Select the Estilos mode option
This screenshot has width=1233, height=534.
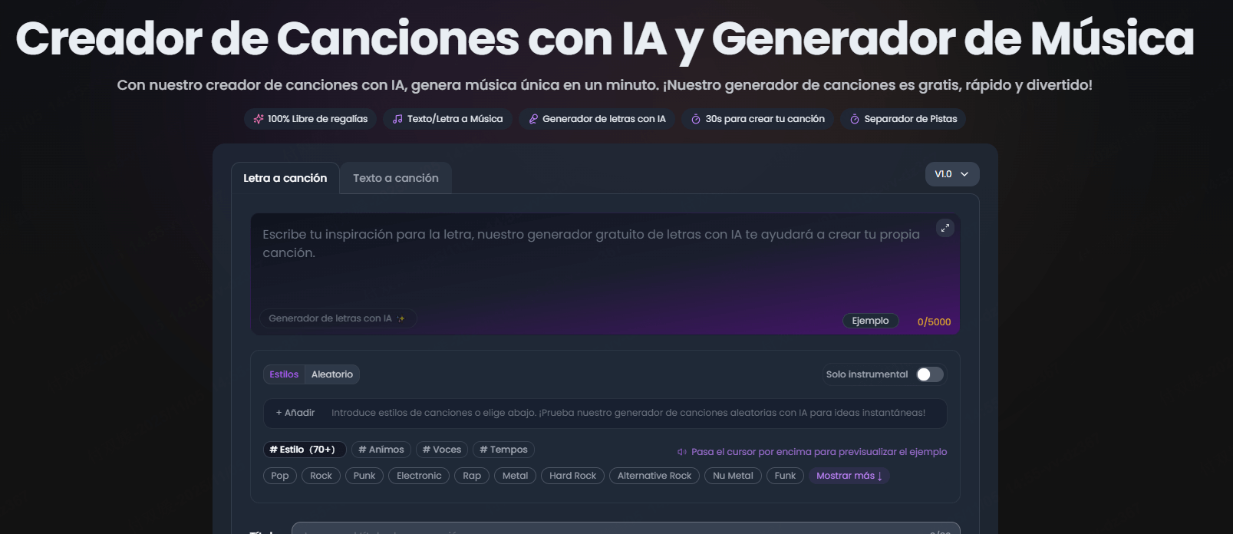coord(284,374)
